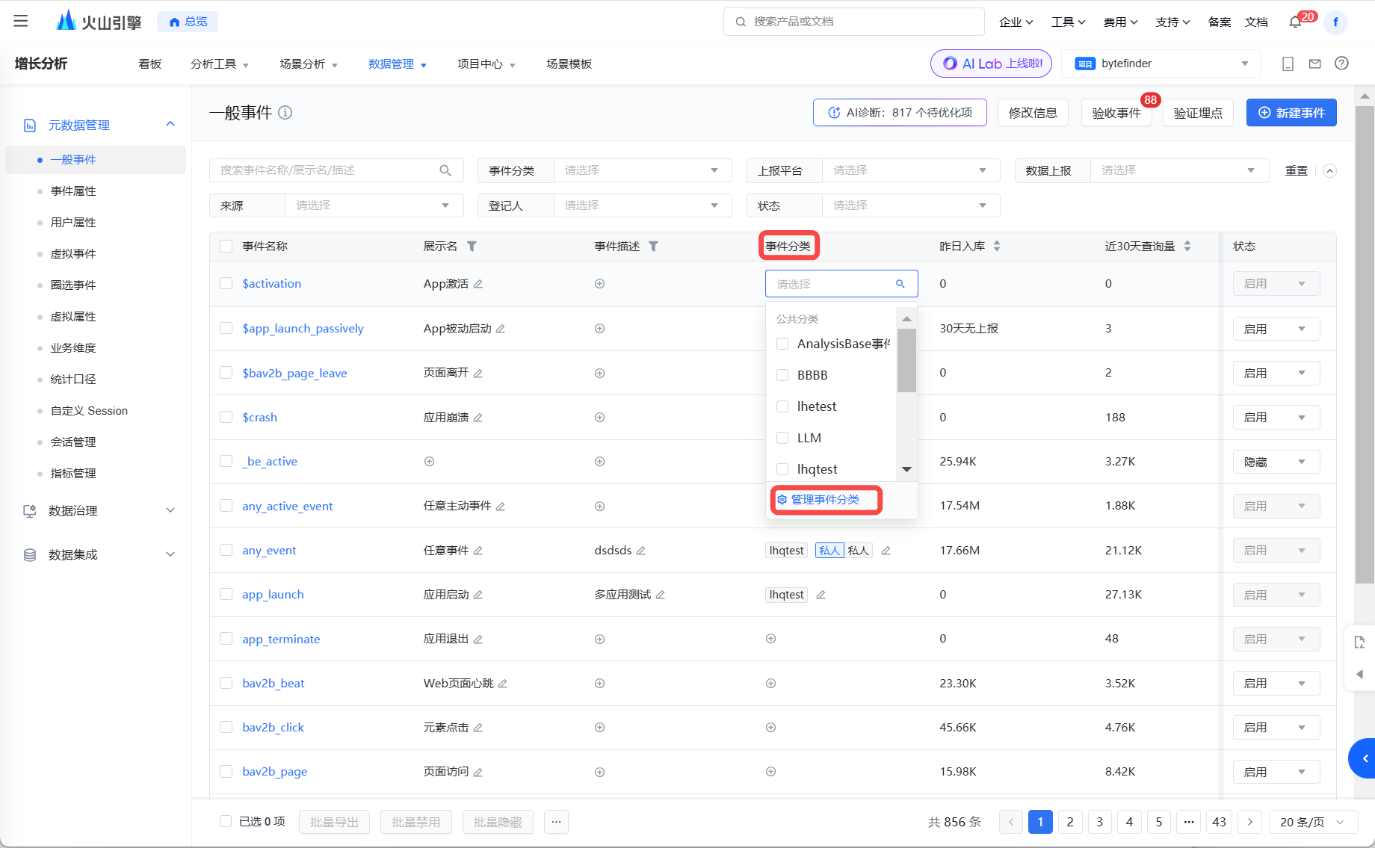This screenshot has height=848, width=1375.
Task: Click filter icon on 事件描述 column
Action: 653,247
